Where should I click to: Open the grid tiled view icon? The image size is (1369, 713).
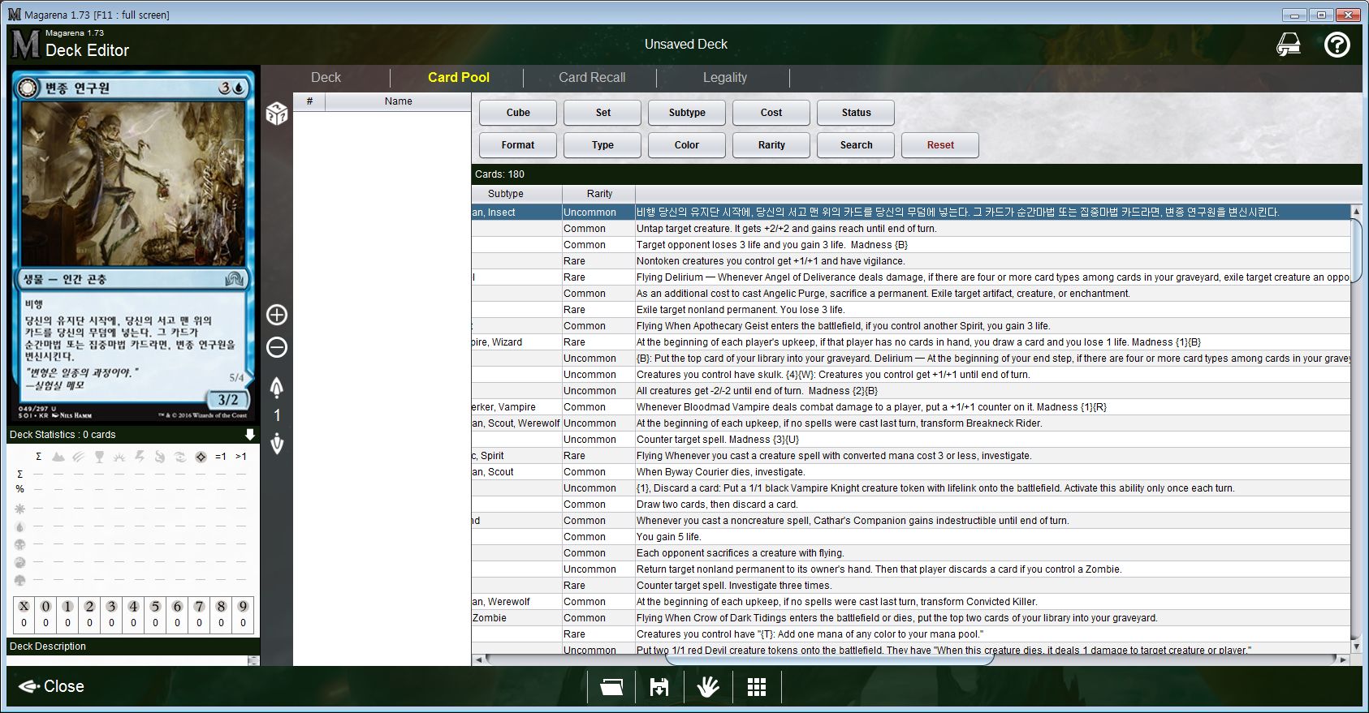click(757, 687)
